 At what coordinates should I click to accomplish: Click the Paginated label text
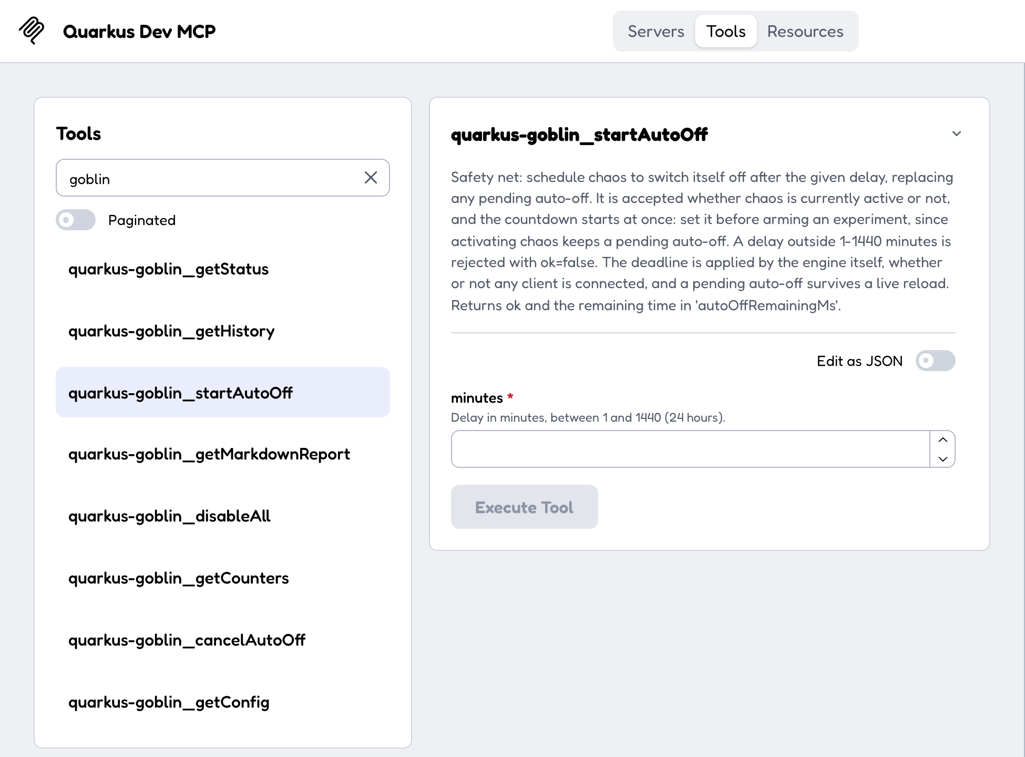tap(142, 220)
